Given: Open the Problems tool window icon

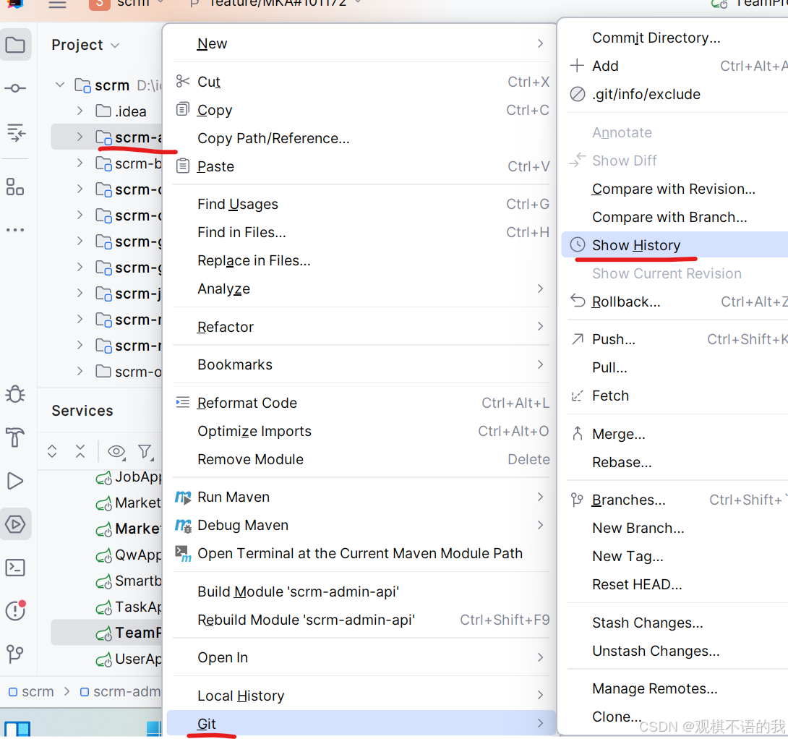Looking at the screenshot, I should coord(15,610).
